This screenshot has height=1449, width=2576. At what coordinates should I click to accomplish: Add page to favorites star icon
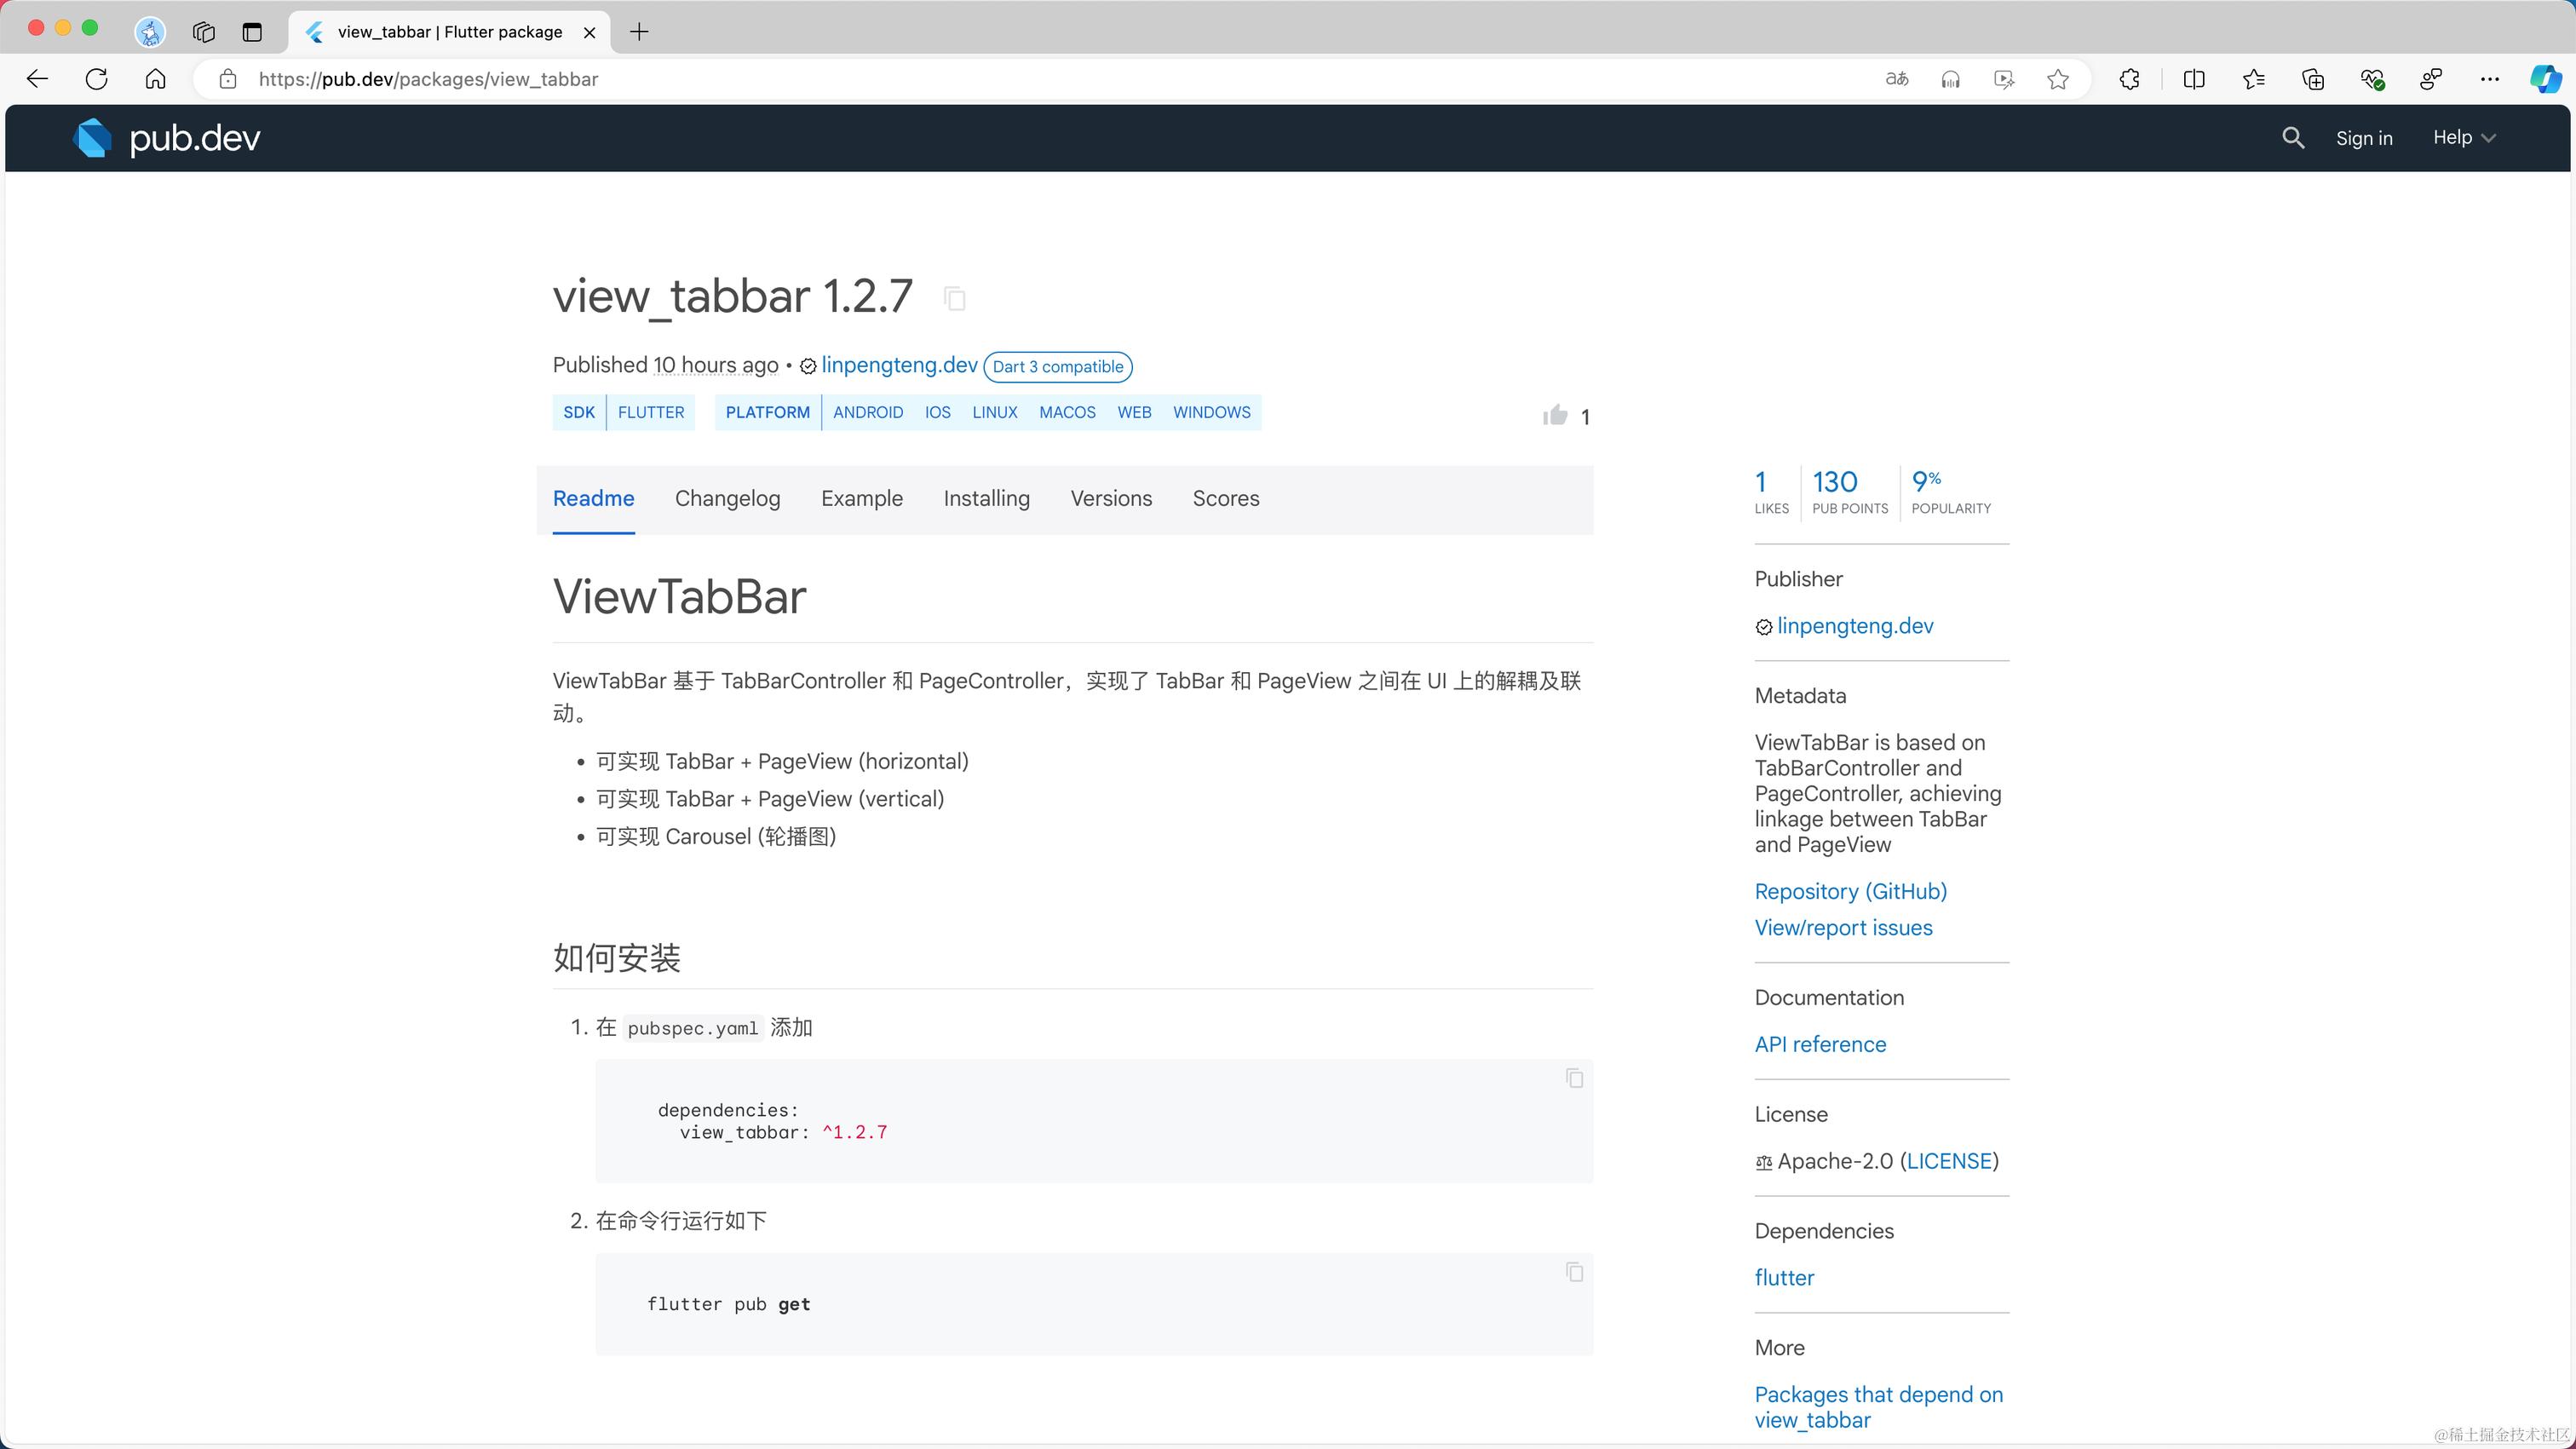pyautogui.click(x=2057, y=79)
